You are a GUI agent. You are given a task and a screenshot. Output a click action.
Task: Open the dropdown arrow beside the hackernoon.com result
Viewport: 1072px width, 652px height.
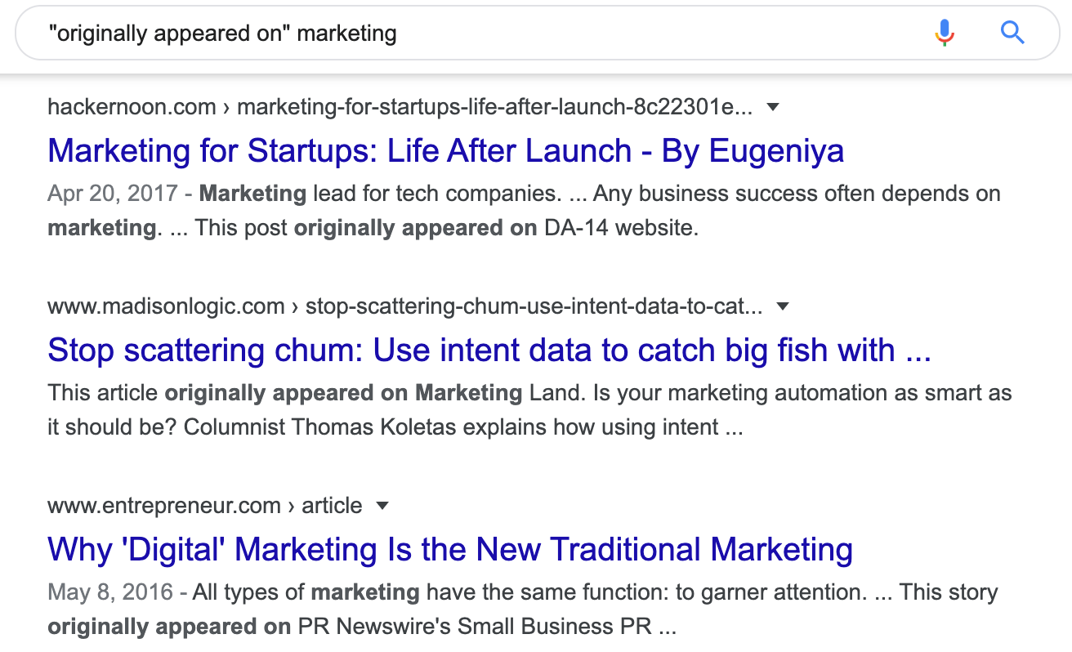click(773, 106)
